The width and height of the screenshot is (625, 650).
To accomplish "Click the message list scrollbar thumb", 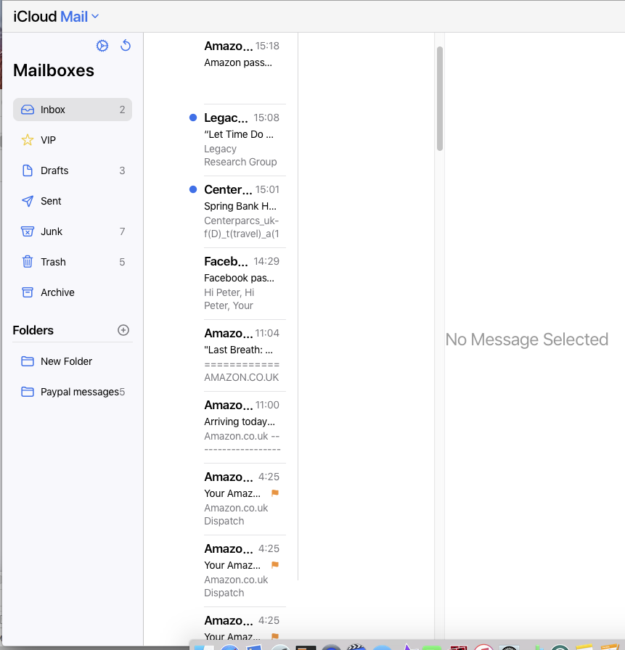I will pyautogui.click(x=440, y=99).
